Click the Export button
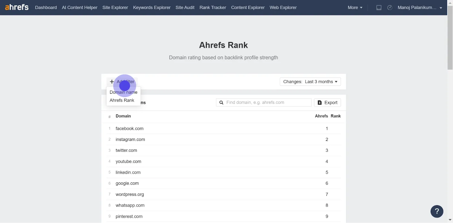 [x=327, y=102]
